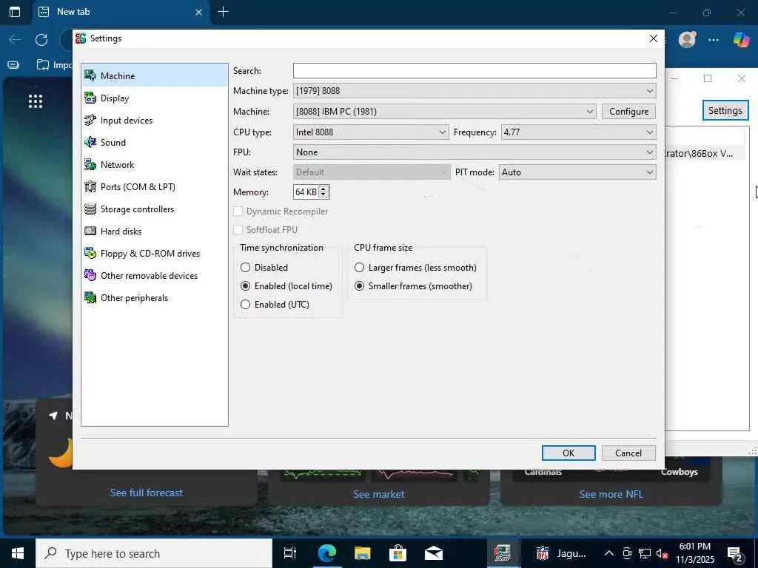Viewport: 758px width, 568px height.
Task: Refresh the Edge browser page
Action: [41, 40]
